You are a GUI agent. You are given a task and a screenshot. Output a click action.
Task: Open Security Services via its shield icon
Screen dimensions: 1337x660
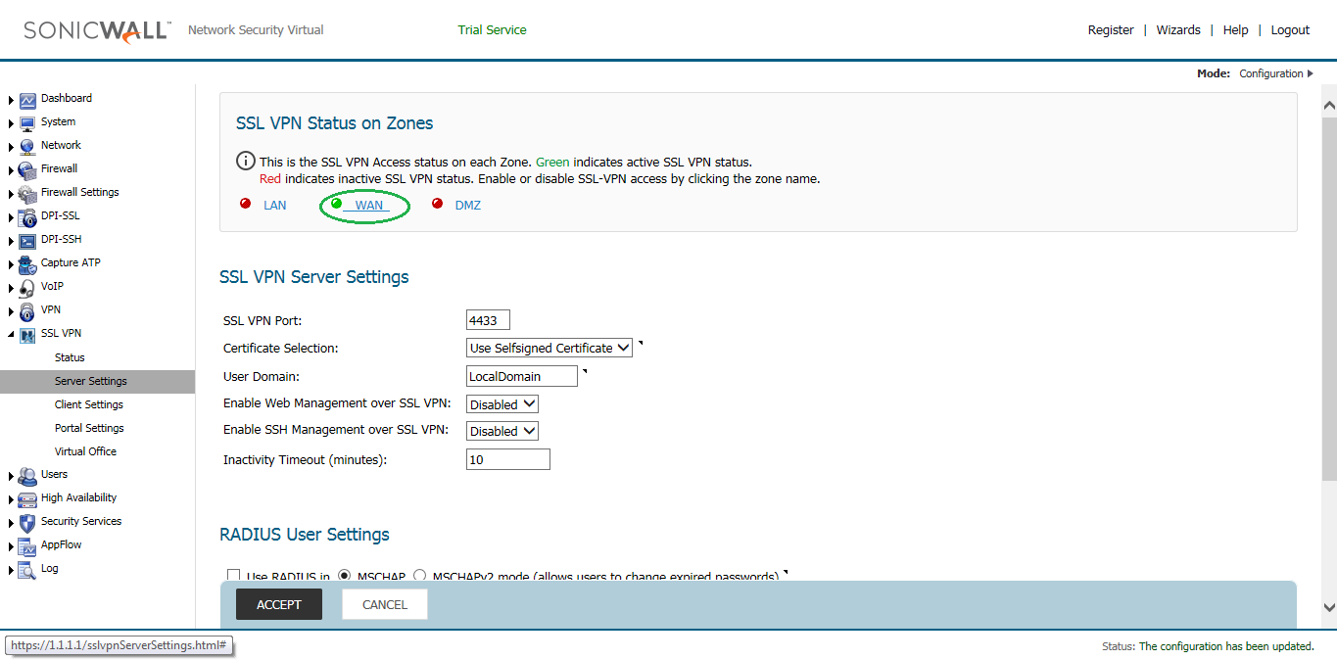click(x=26, y=520)
